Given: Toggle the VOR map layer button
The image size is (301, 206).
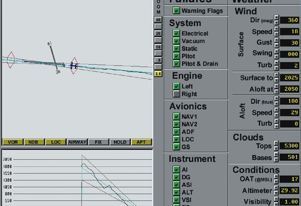Looking at the screenshot, I should tap(13, 142).
